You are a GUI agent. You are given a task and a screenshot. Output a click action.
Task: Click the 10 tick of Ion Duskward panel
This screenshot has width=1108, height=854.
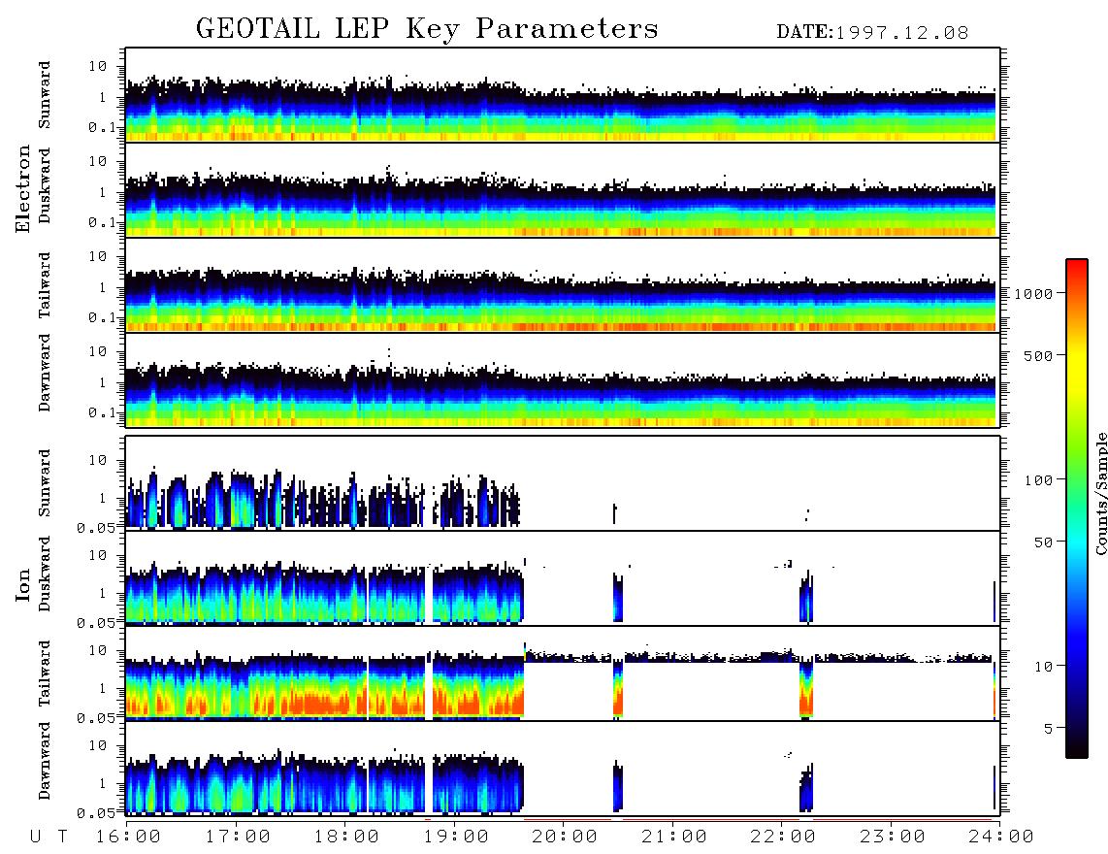coord(98,555)
